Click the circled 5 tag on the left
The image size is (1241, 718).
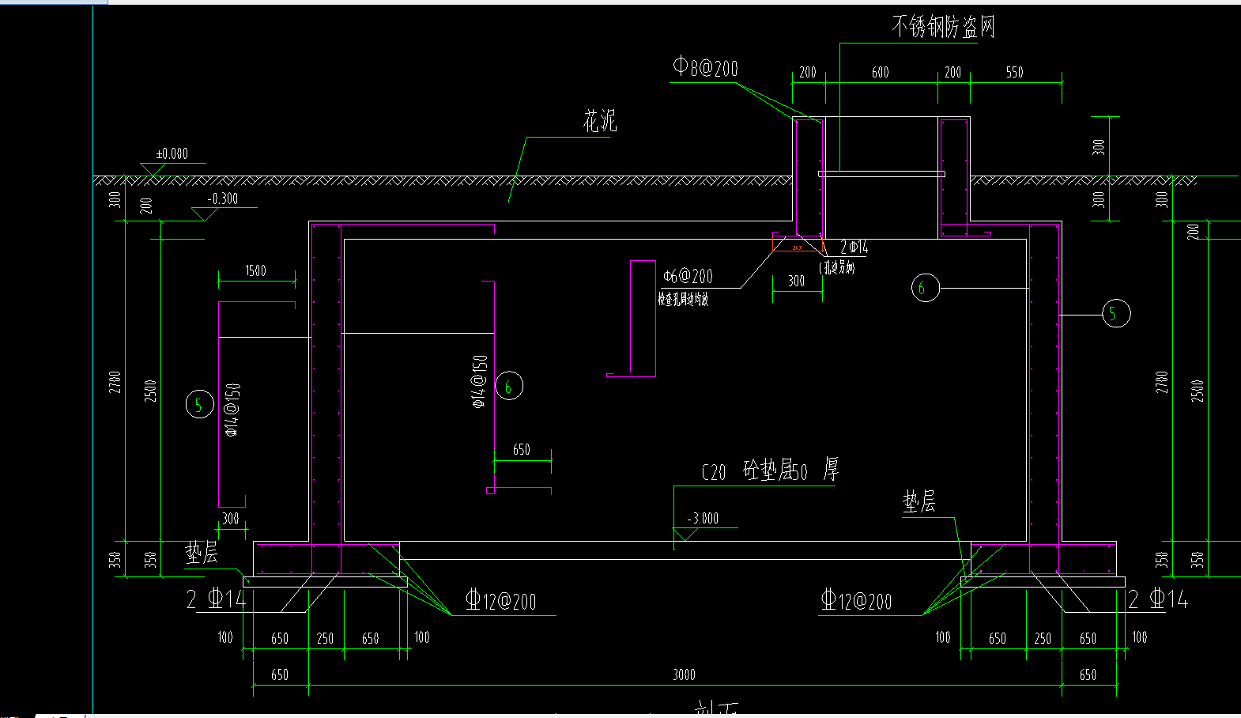pyautogui.click(x=199, y=405)
